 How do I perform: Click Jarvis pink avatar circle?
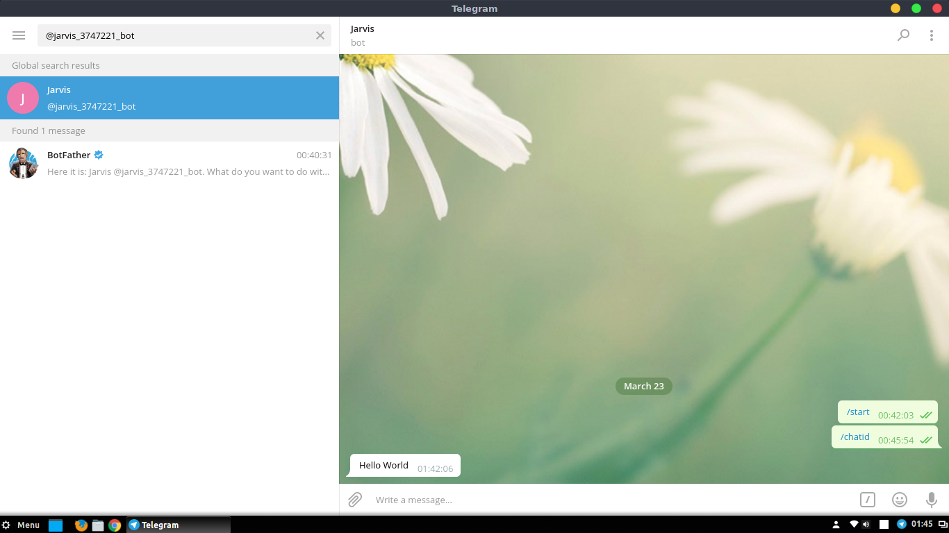tap(23, 98)
